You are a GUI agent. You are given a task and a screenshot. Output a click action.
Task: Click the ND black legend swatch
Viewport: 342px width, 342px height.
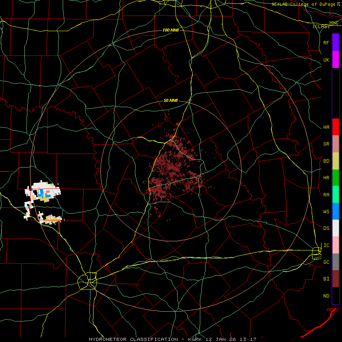coord(336,296)
